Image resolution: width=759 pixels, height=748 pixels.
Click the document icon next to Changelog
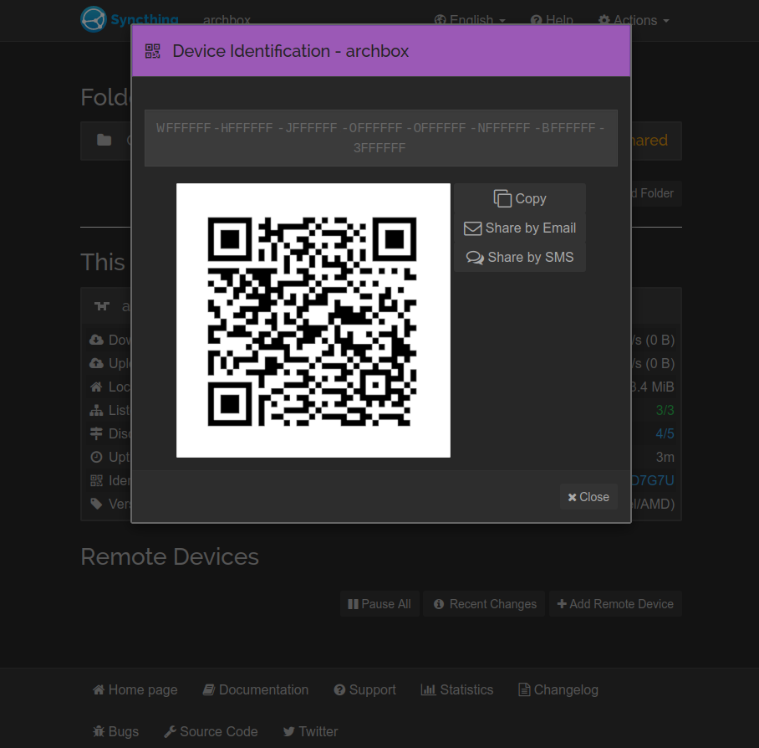point(523,689)
